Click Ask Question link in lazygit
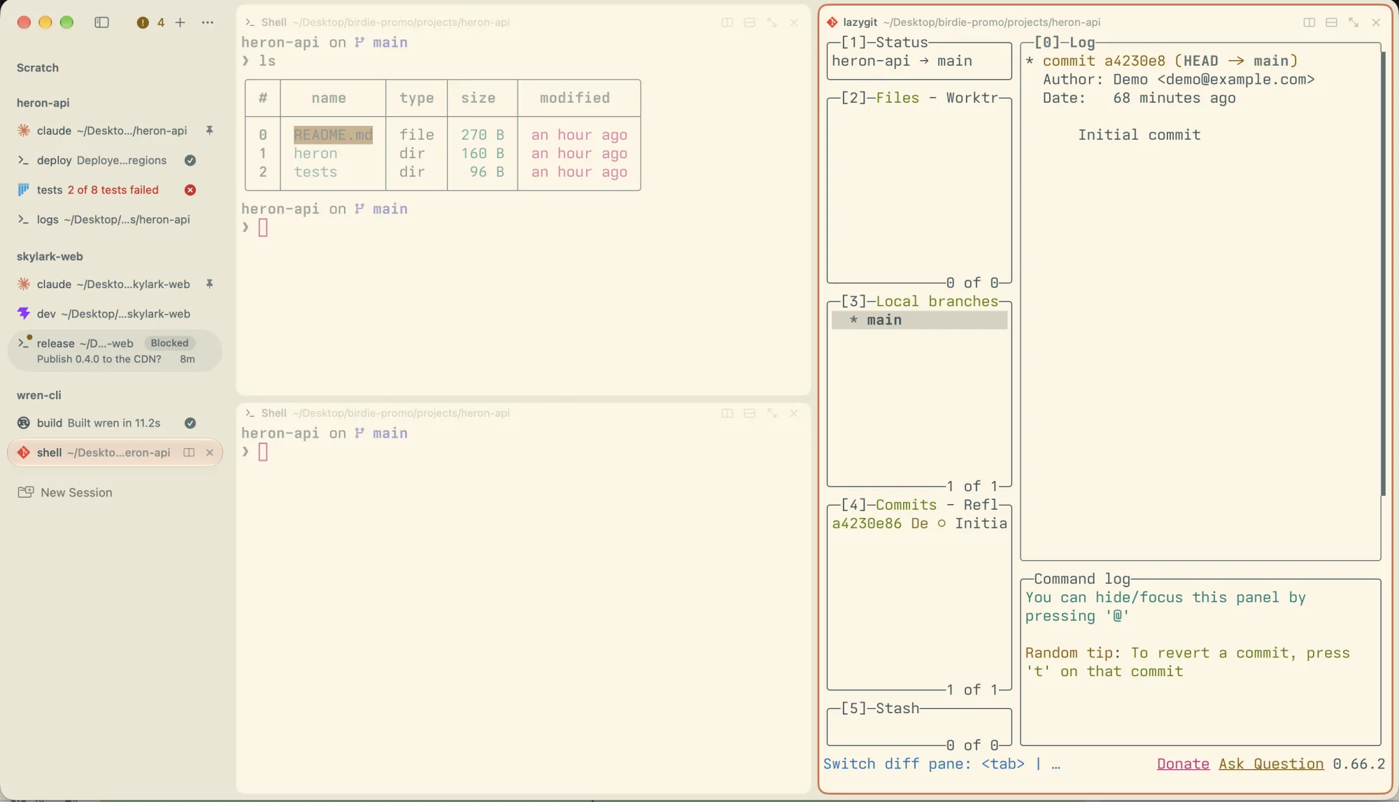Screen dimensions: 1399x802 coord(1271,764)
